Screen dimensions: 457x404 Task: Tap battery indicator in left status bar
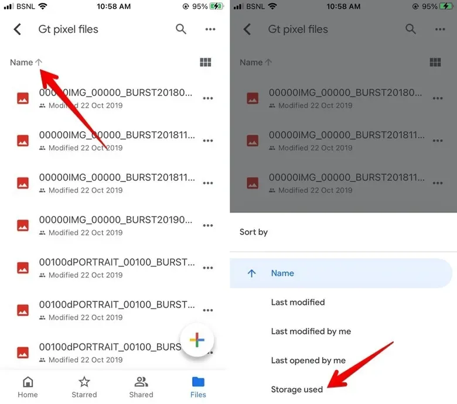(x=217, y=6)
